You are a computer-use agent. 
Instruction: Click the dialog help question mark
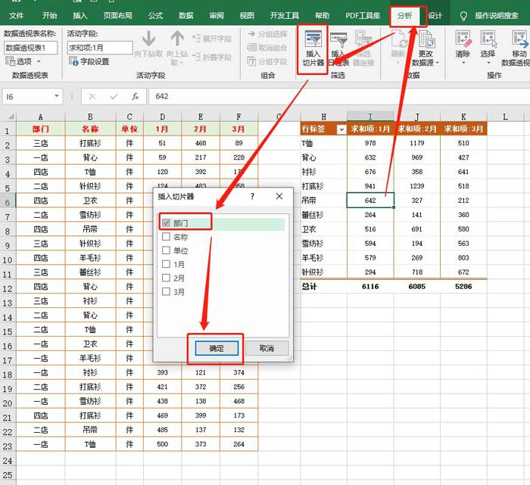252,196
